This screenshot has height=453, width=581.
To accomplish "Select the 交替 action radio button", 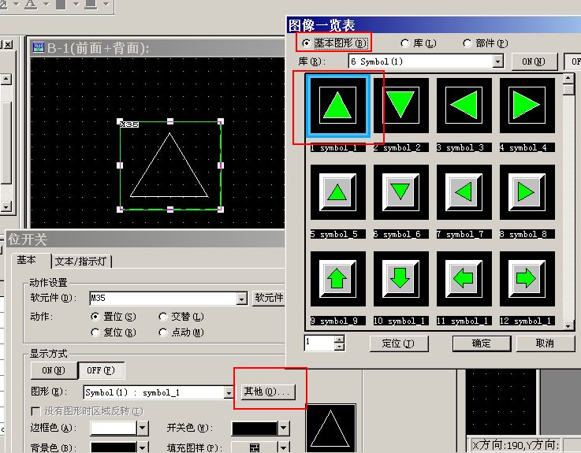I will (163, 317).
